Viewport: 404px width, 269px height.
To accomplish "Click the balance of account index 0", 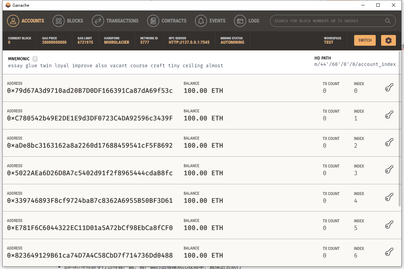I will pyautogui.click(x=203, y=91).
